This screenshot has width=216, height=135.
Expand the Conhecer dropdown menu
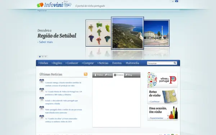pos(72,63)
